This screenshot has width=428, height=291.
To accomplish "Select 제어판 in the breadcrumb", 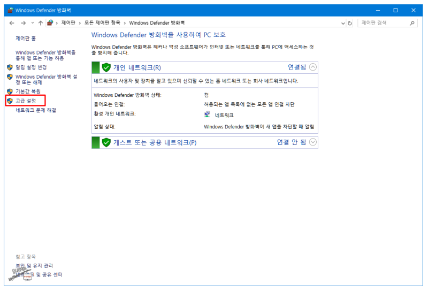I will pyautogui.click(x=68, y=23).
